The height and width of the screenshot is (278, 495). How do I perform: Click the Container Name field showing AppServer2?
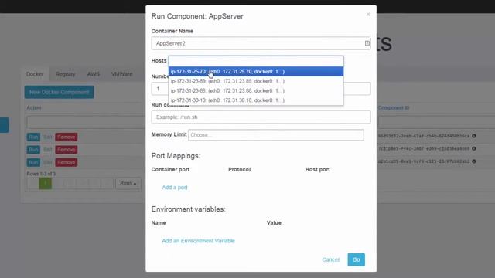click(261, 43)
